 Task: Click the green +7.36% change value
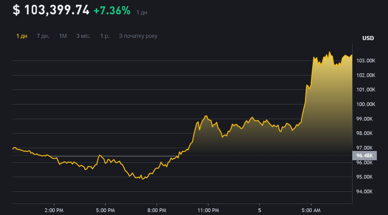(112, 11)
